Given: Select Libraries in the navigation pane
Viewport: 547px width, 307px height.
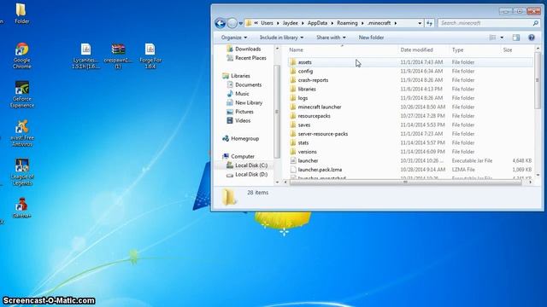Looking at the screenshot, I should coord(236,76).
